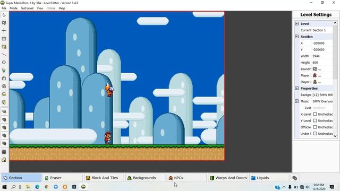Open the Backgrounds tab
Viewport: 340px width, 191px height.
145,178
